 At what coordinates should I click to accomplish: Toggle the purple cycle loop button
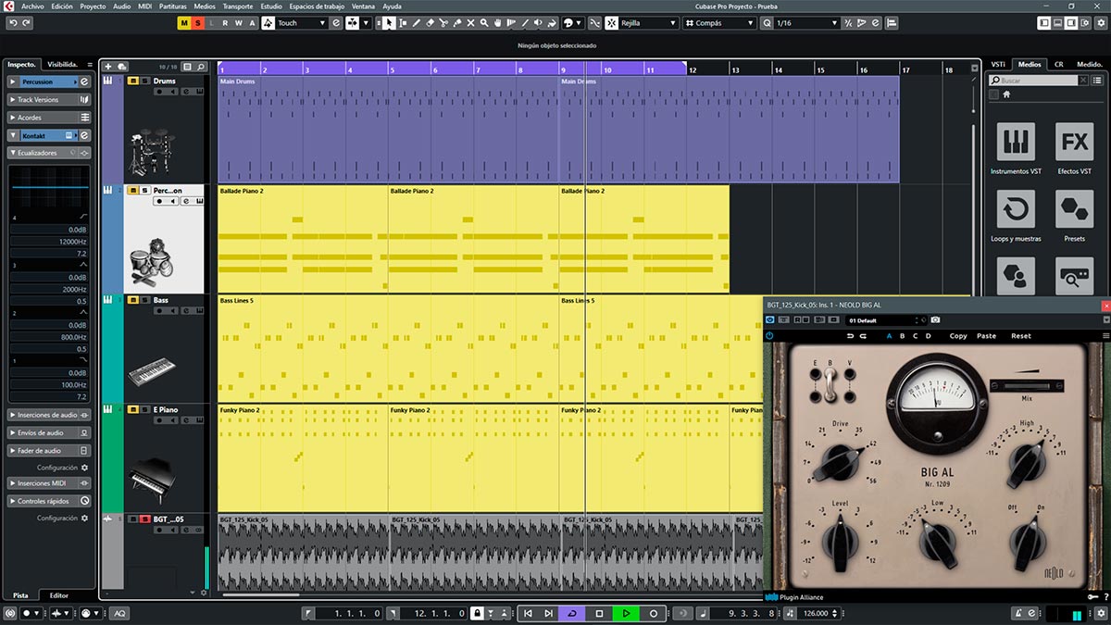point(572,613)
